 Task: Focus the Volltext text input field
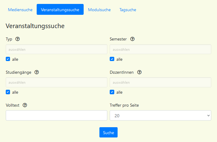click(x=56, y=115)
